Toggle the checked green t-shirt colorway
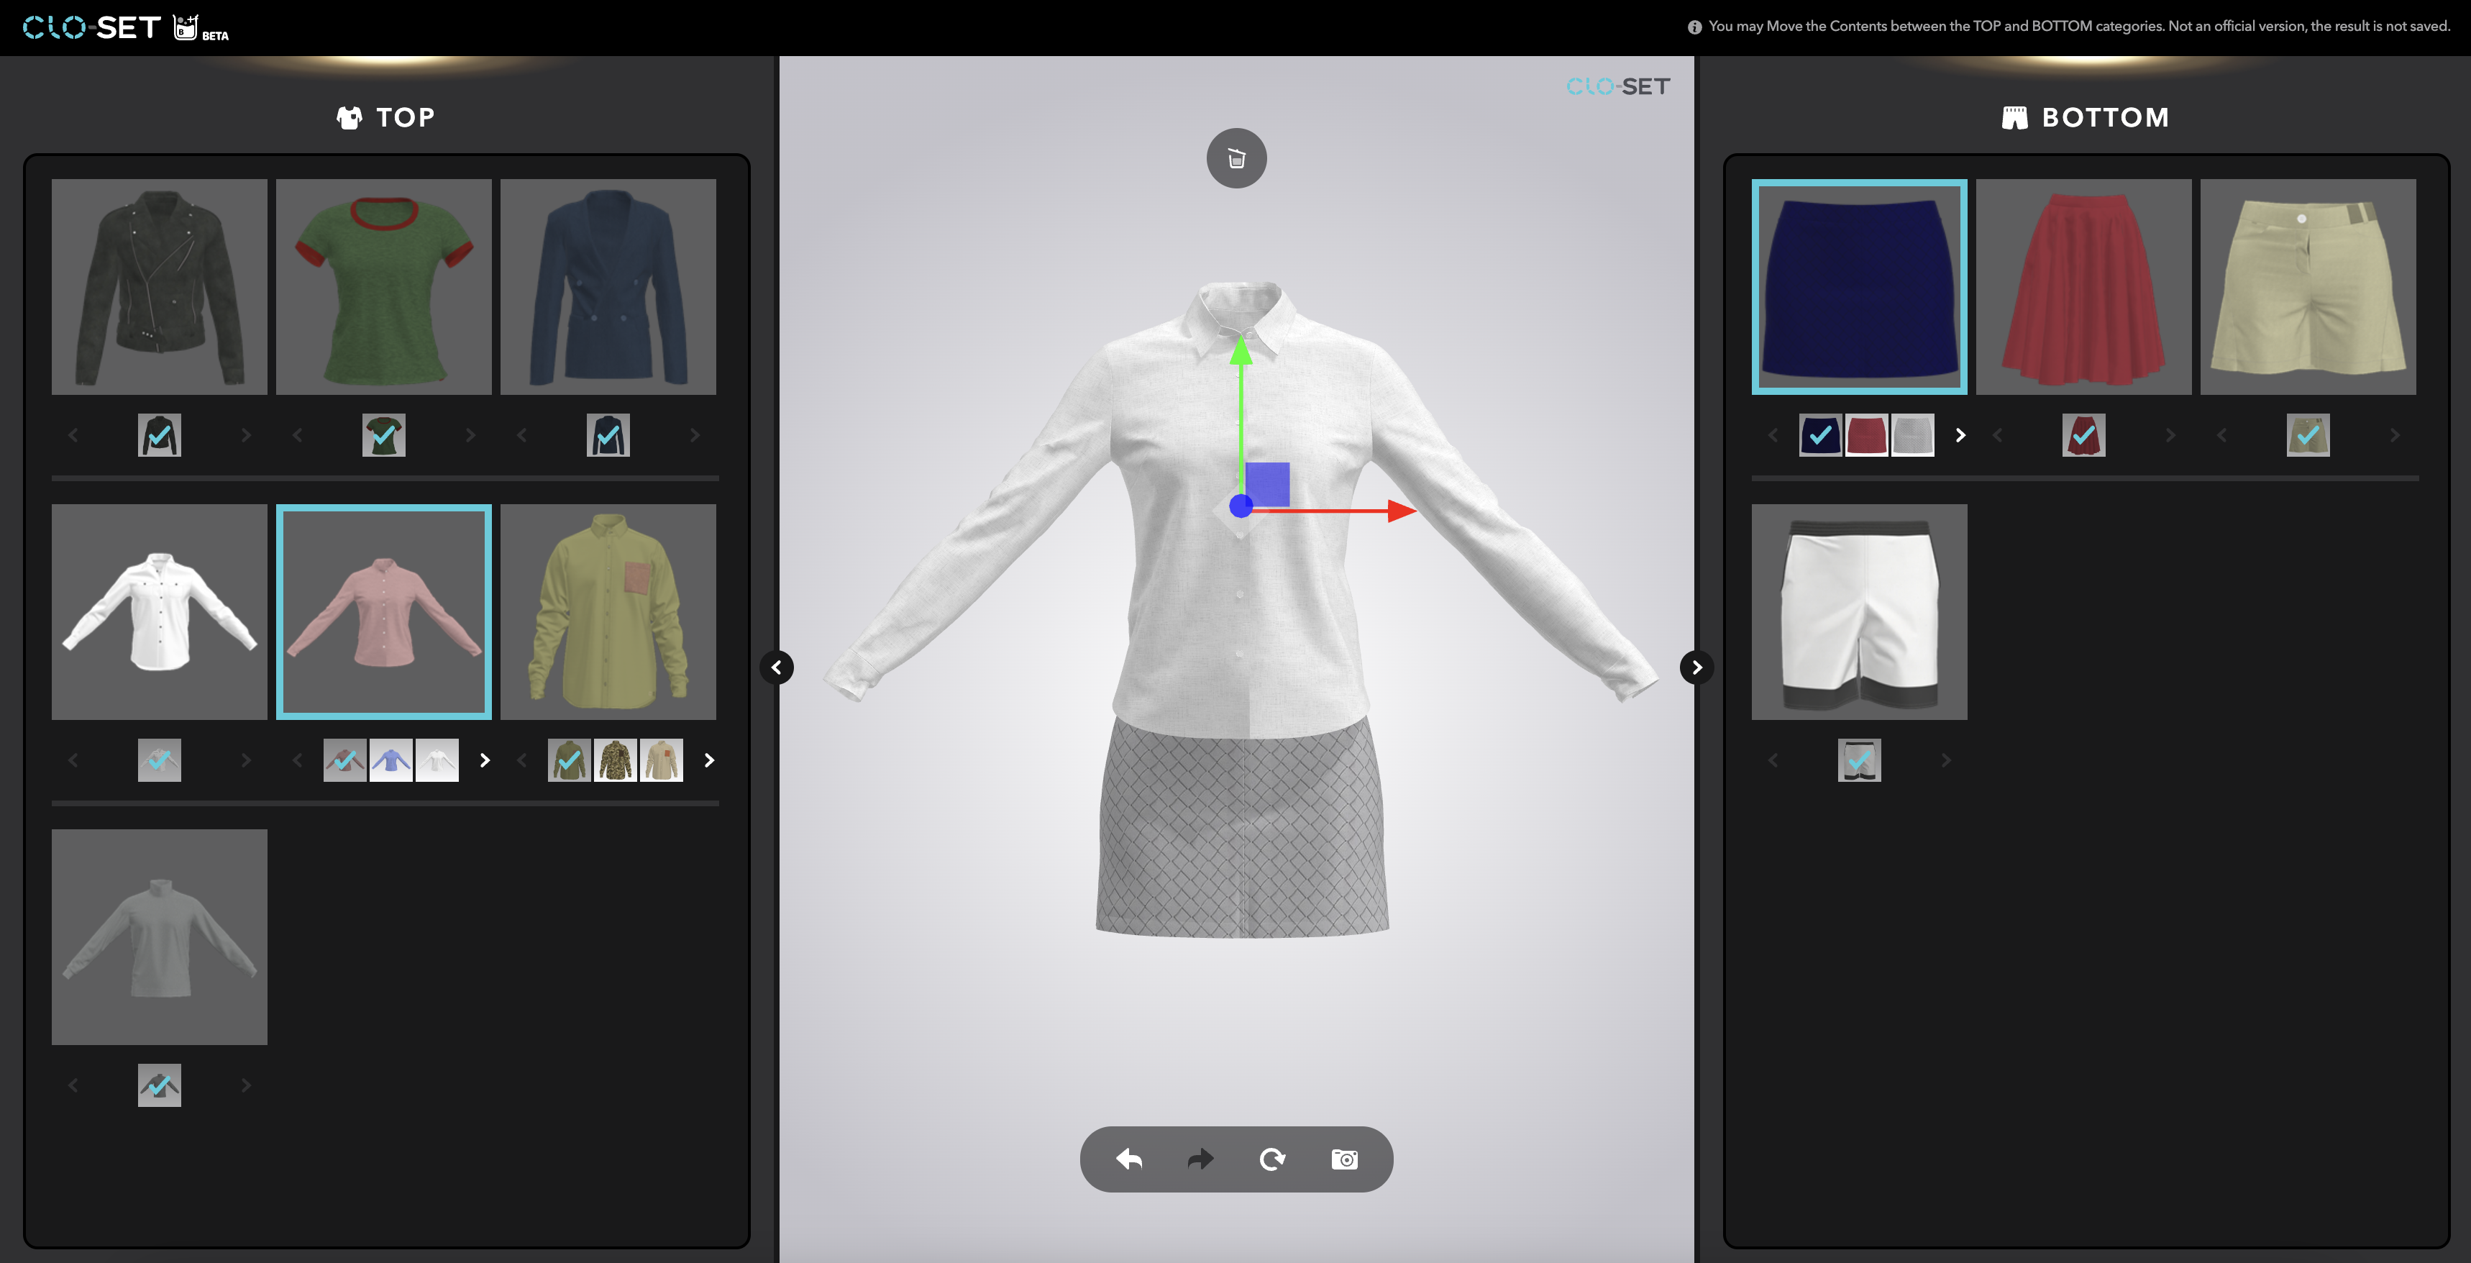The height and width of the screenshot is (1263, 2471). pyautogui.click(x=384, y=436)
